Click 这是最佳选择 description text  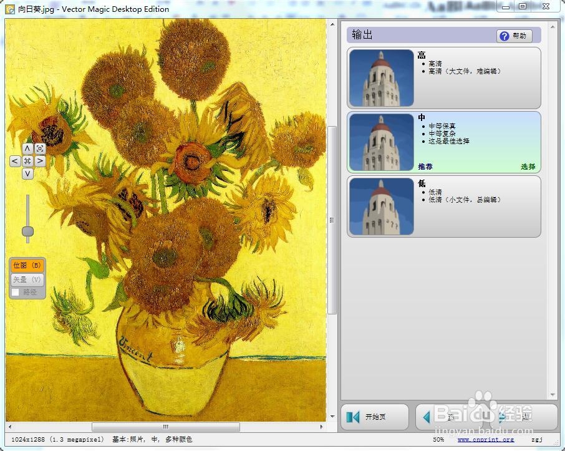(449, 141)
